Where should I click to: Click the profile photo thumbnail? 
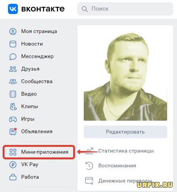click(125, 76)
